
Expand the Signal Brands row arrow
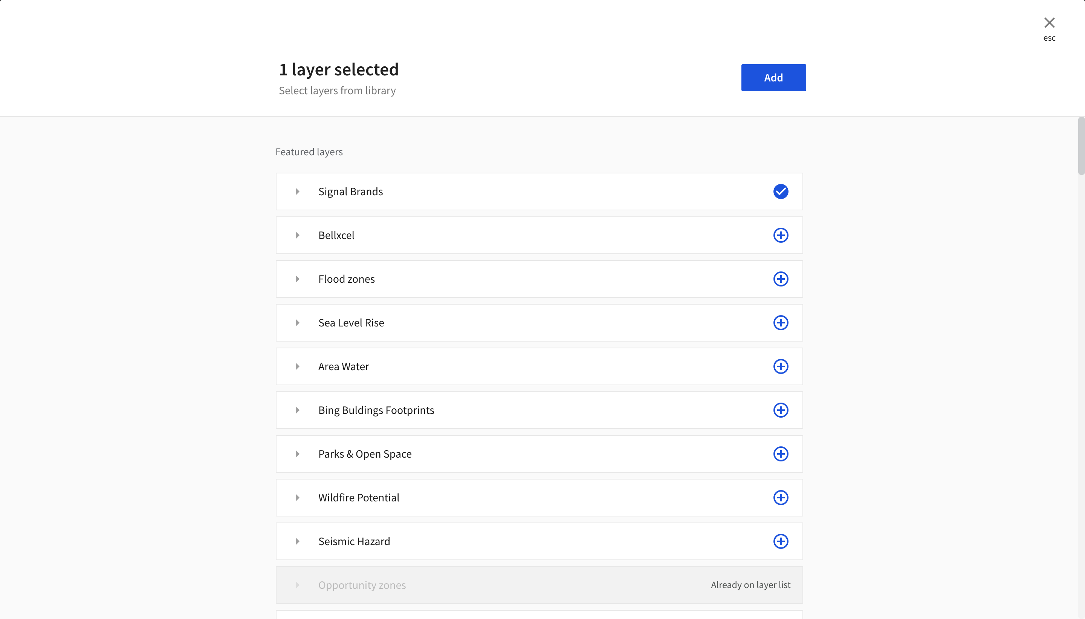point(297,191)
